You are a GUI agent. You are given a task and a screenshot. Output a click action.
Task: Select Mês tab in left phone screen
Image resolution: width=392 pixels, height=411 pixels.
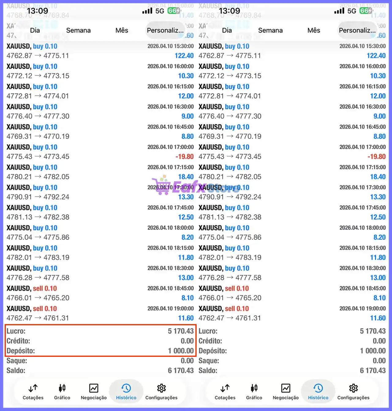[122, 30]
